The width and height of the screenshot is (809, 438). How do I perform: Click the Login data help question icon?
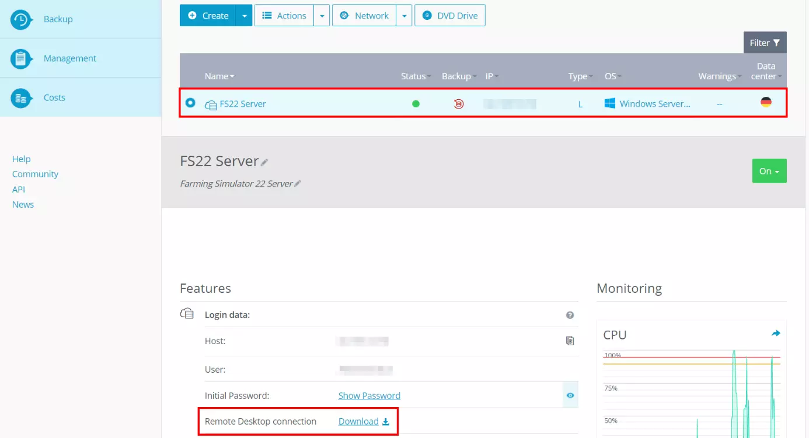[x=570, y=315]
